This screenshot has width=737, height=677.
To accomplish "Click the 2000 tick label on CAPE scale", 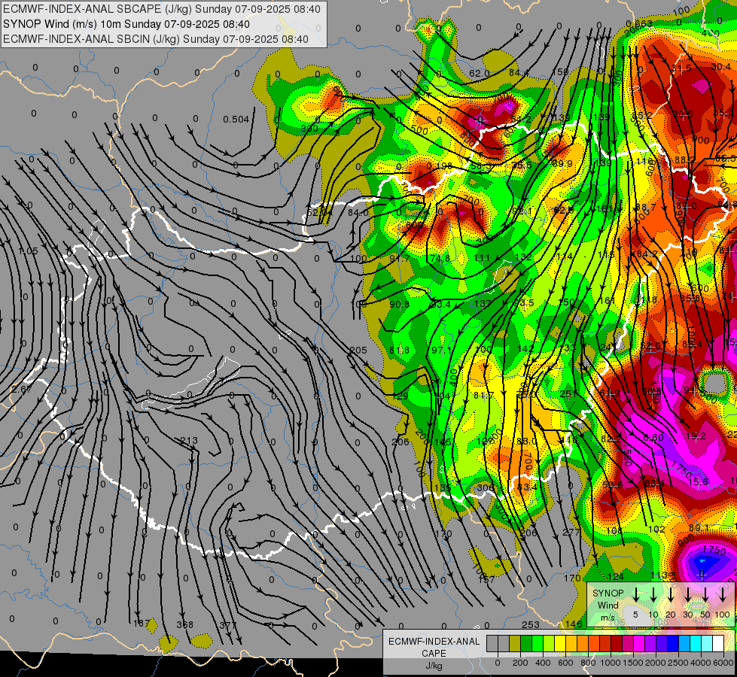I will pyautogui.click(x=656, y=663).
